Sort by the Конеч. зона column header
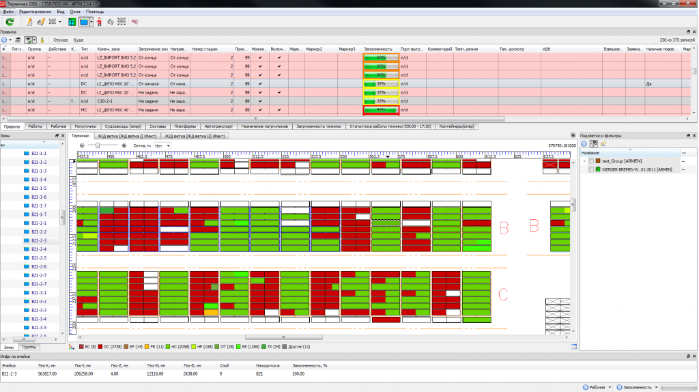This screenshot has width=699, height=392. (116, 49)
